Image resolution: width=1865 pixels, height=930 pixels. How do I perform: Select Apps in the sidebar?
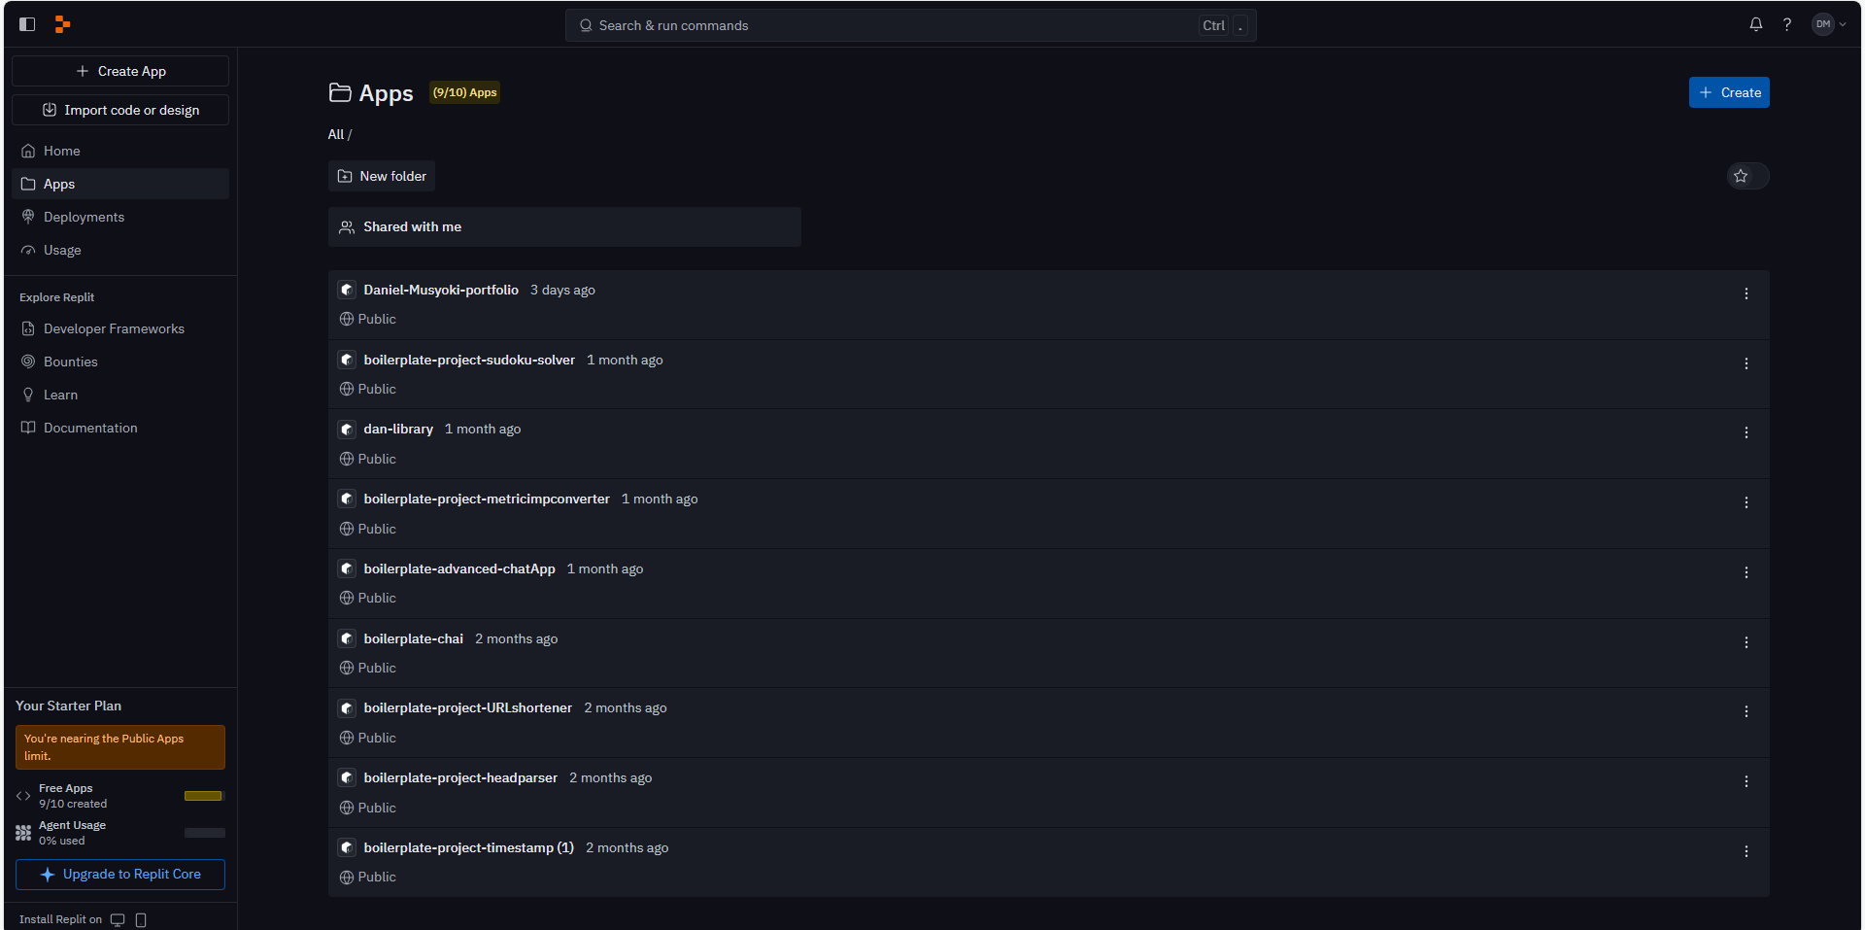(x=120, y=184)
